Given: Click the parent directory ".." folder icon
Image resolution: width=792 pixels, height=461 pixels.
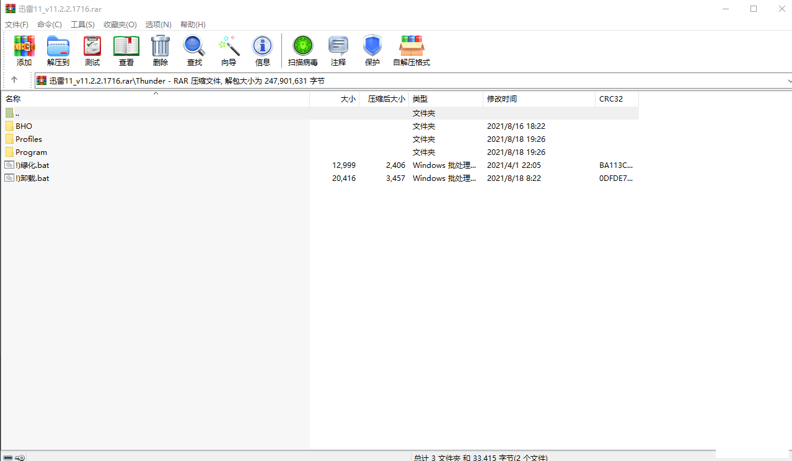Looking at the screenshot, I should click(9, 113).
